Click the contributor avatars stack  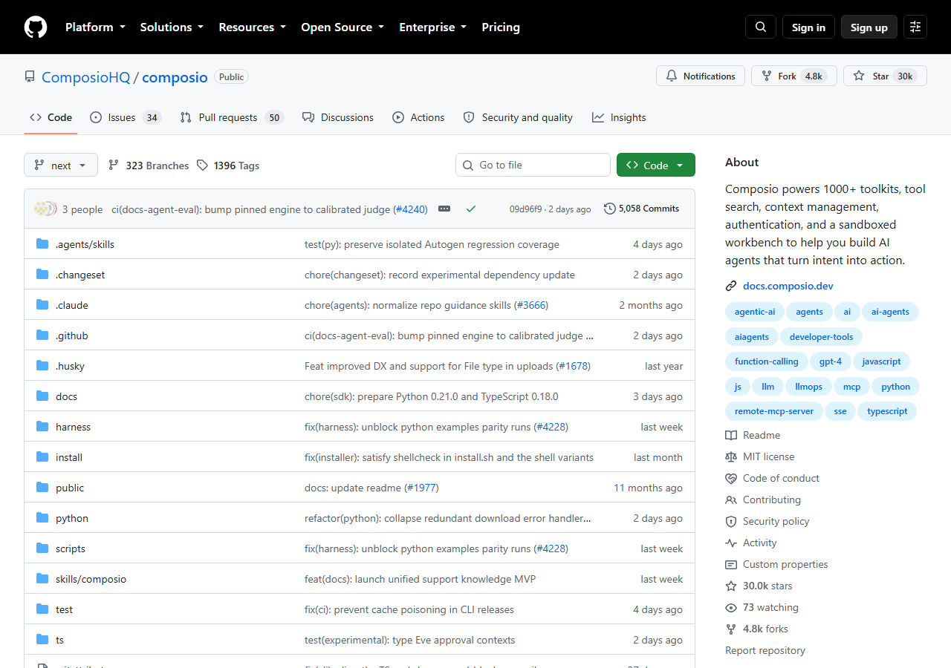(x=45, y=209)
